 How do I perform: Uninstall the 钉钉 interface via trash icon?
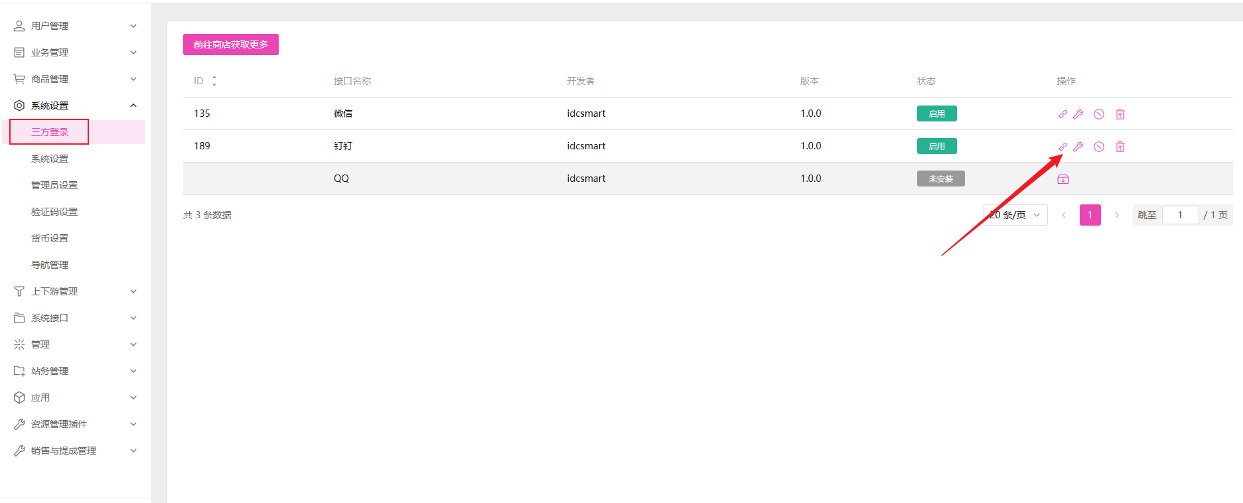pyautogui.click(x=1120, y=147)
